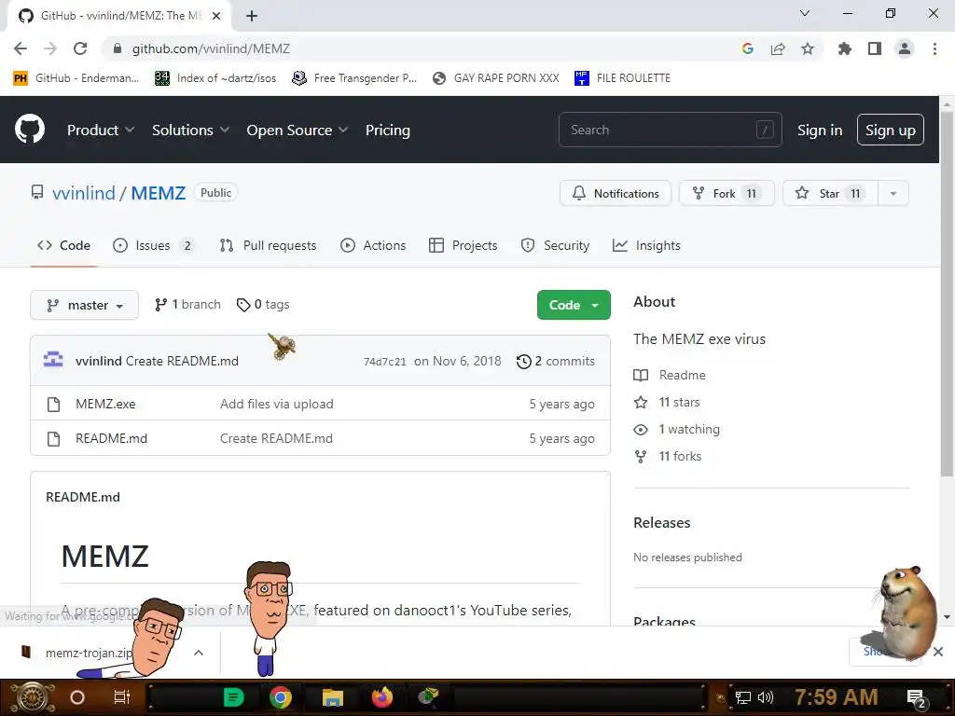The height and width of the screenshot is (716, 955).
Task: Switch to the Insights tab
Action: [x=646, y=245]
